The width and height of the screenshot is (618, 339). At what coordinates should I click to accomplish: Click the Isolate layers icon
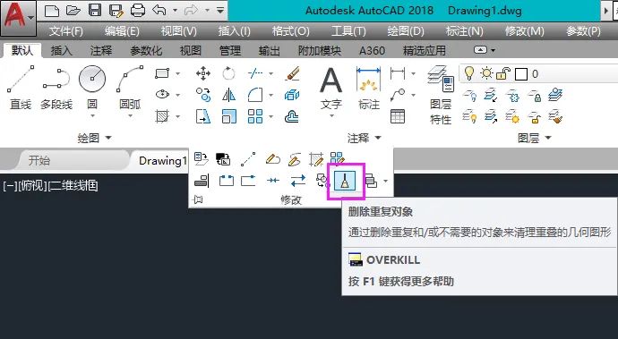(x=491, y=95)
